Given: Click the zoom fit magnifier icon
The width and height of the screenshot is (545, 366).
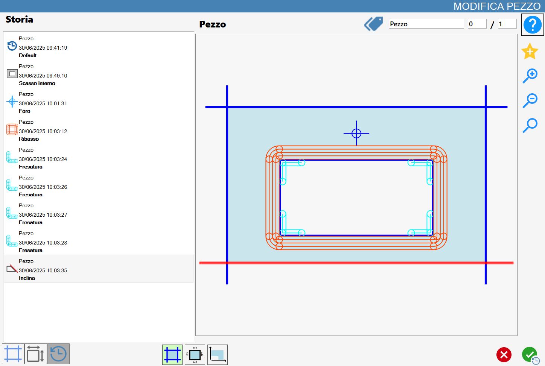Looking at the screenshot, I should click(x=530, y=125).
